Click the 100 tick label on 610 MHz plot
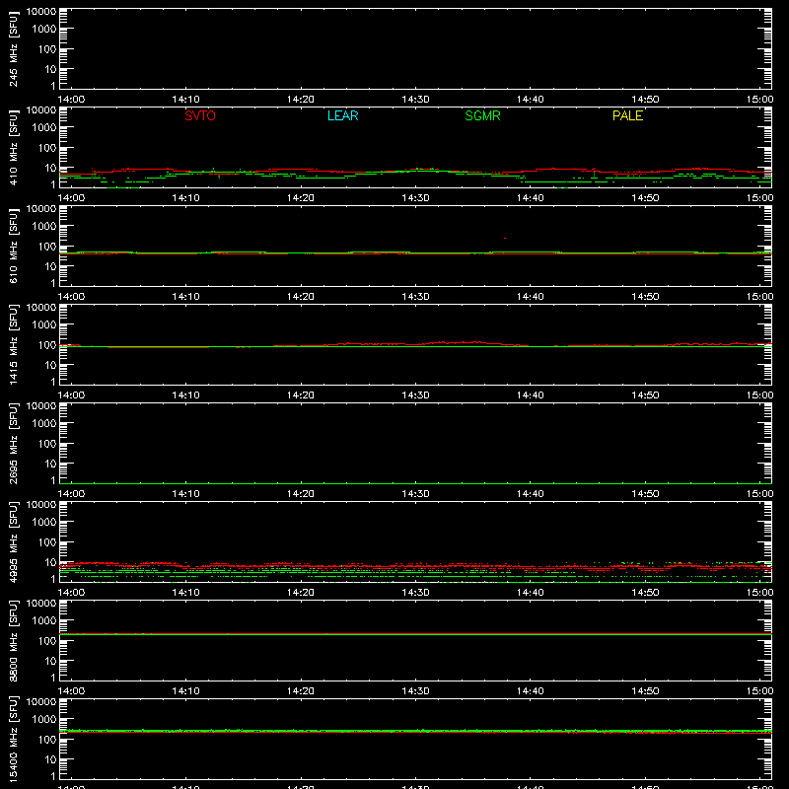 coord(47,246)
